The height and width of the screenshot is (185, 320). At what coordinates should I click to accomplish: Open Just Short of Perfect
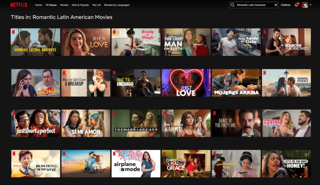tap(36, 123)
